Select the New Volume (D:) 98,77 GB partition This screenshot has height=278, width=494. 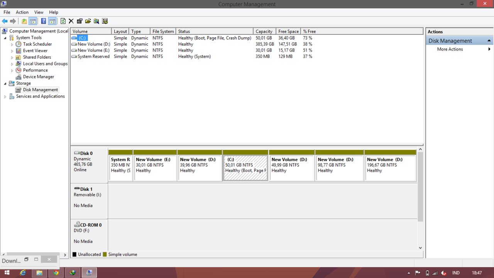coord(340,165)
